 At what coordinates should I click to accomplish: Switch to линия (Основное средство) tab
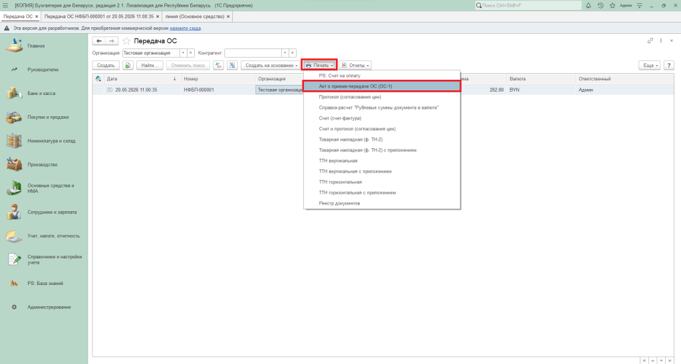tap(198, 17)
